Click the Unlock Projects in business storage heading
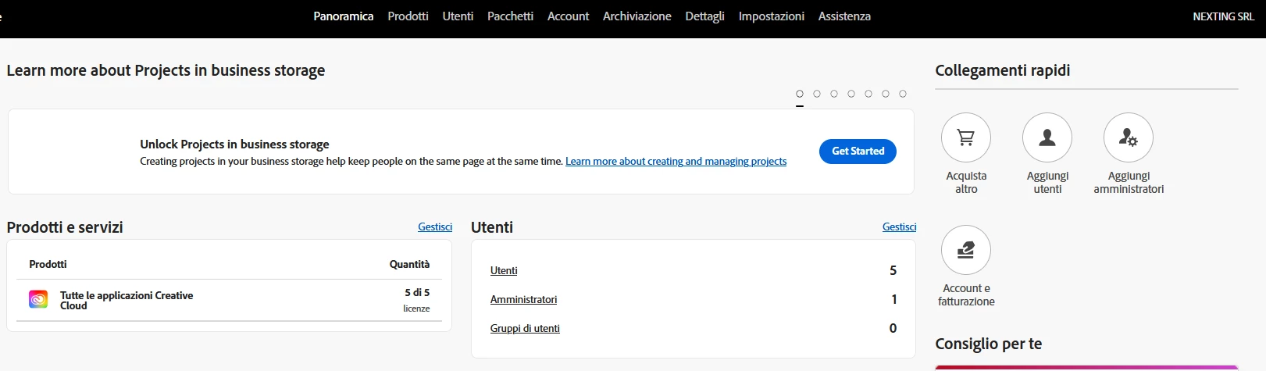 234,144
